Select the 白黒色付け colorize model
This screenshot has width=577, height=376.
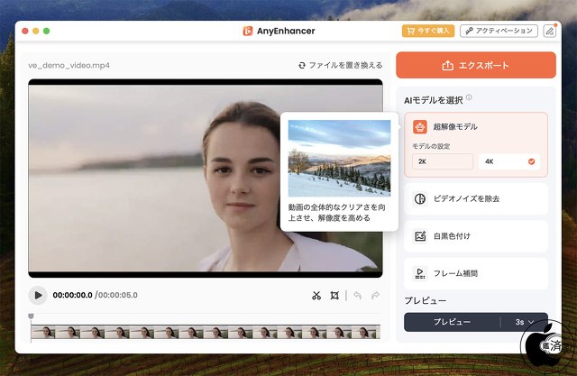pos(476,236)
